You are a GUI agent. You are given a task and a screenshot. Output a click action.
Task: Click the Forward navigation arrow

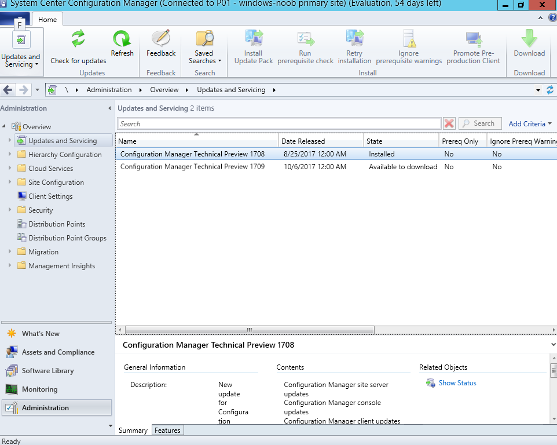tap(23, 90)
